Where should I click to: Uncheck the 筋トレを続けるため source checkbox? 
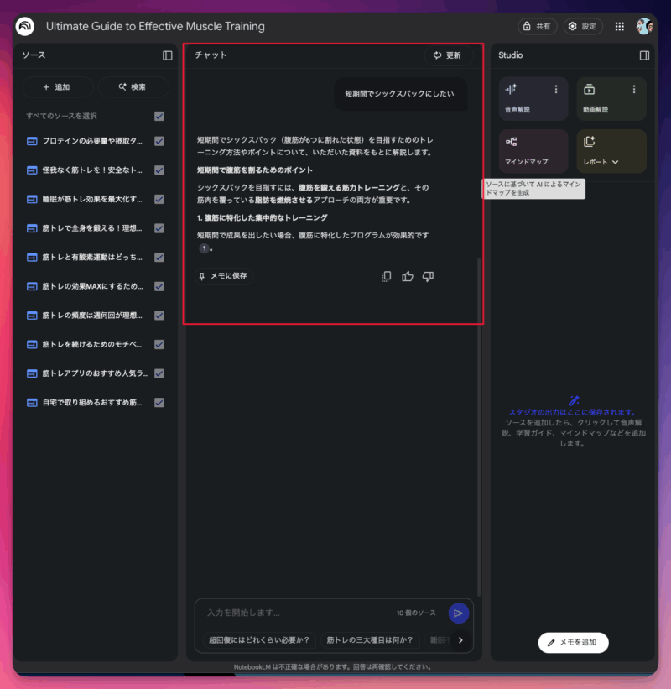coord(159,344)
